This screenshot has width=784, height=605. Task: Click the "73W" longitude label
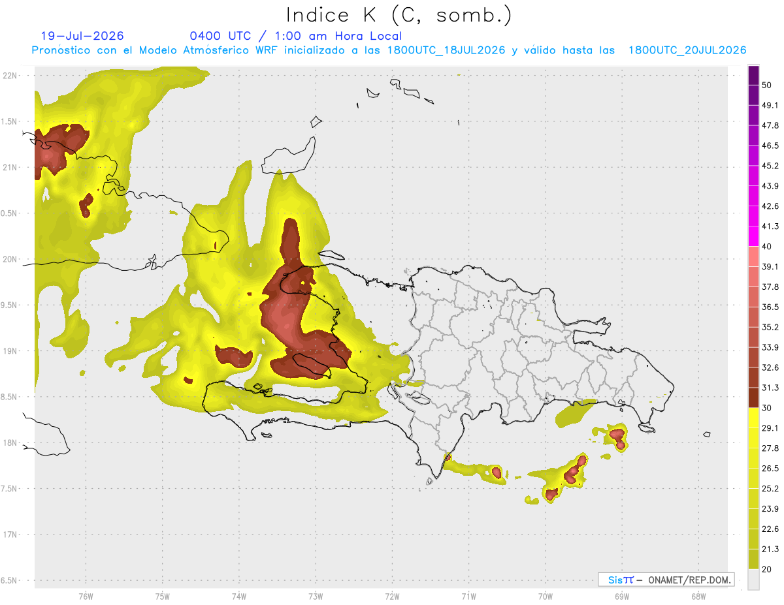point(316,597)
